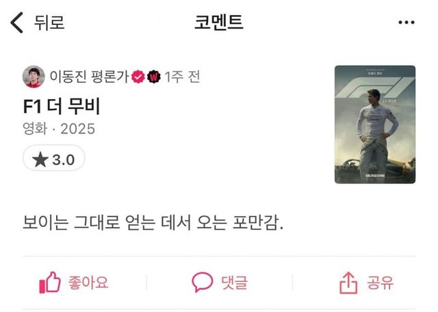Click the black W badge icon
This screenshot has width=438, height=312.
154,77
